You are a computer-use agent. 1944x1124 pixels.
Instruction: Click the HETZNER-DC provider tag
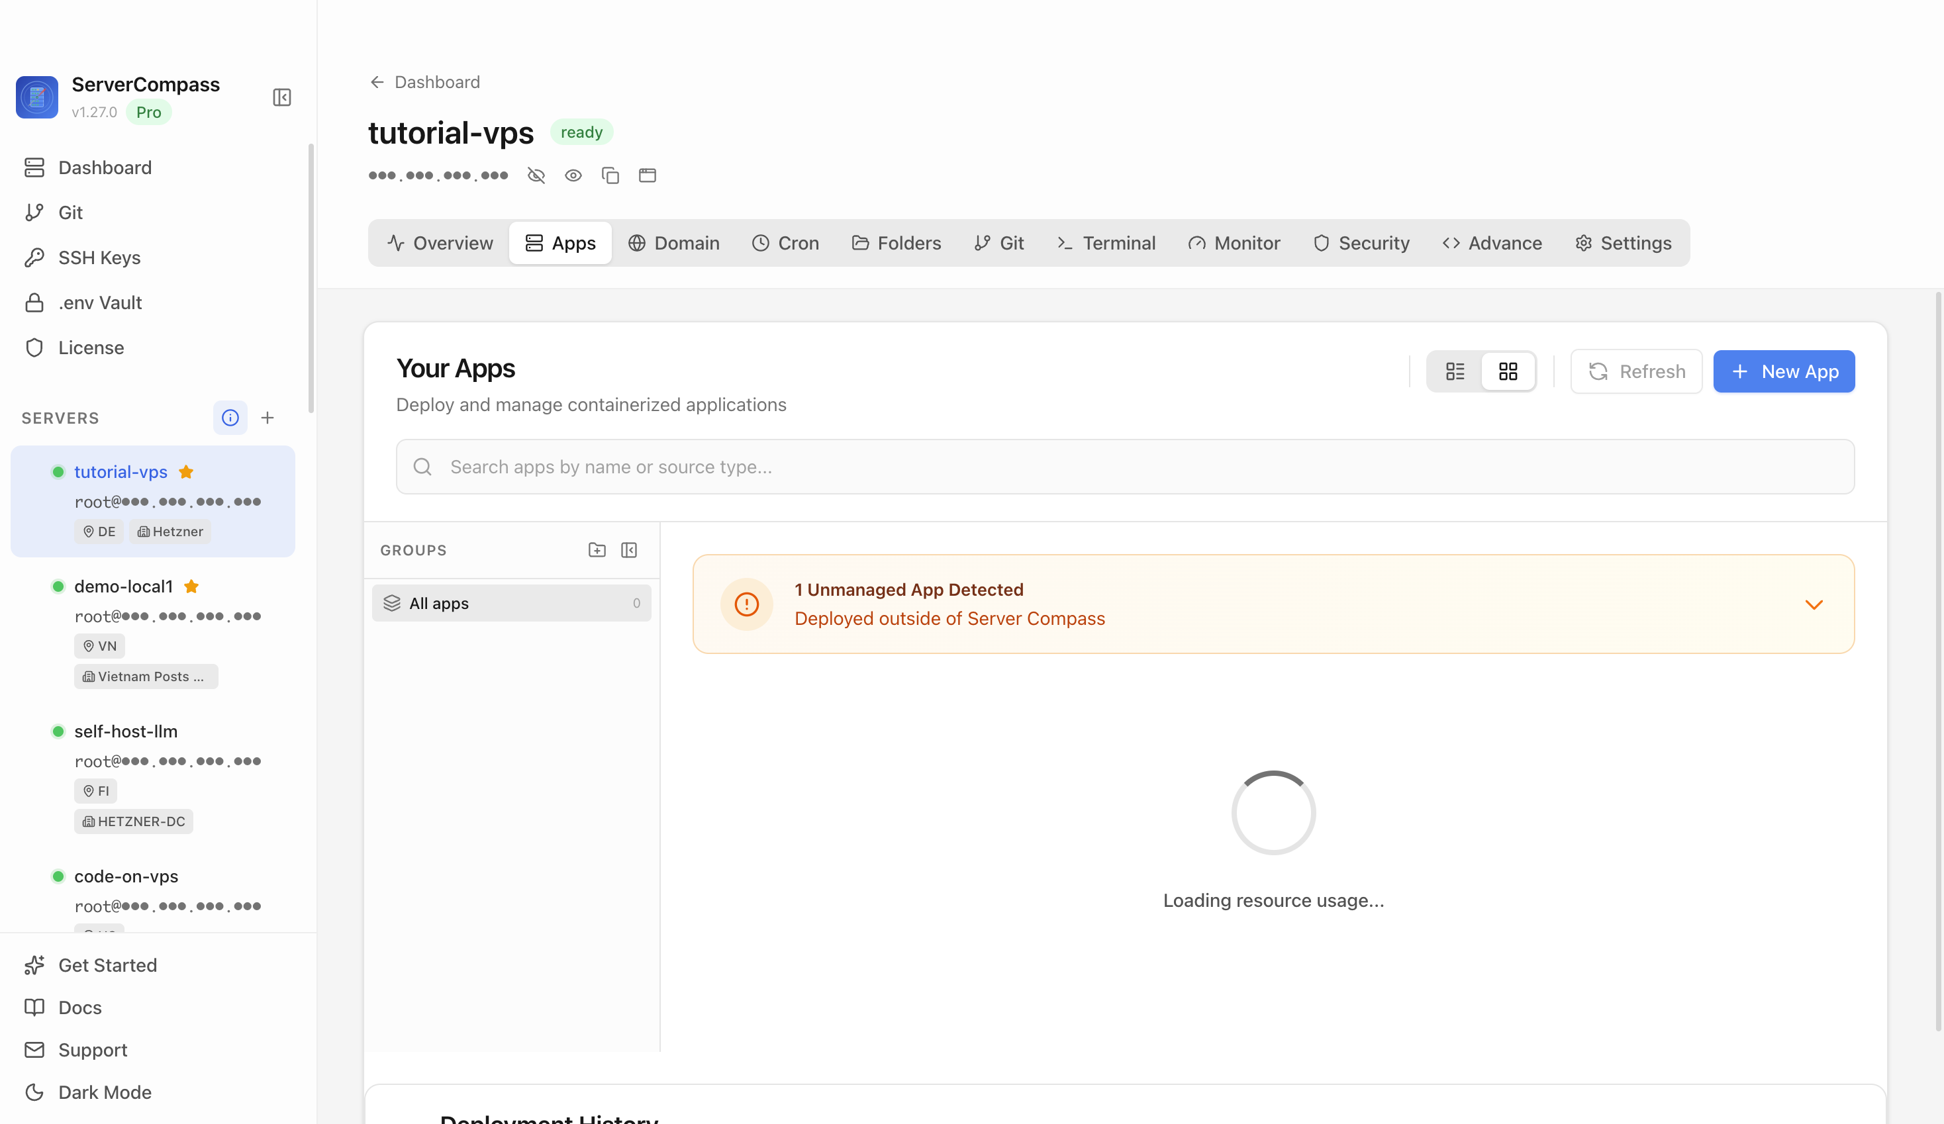point(134,821)
